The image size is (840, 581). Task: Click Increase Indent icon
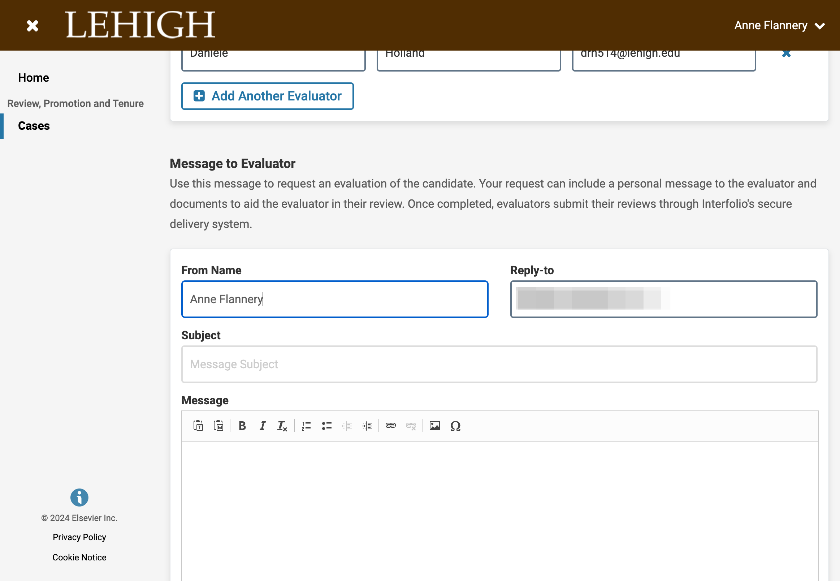pos(367,426)
